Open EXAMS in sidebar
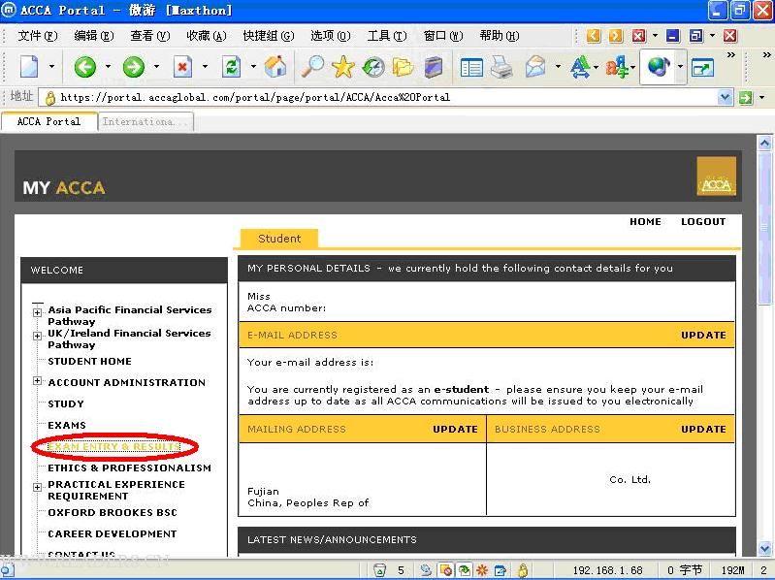775x580 pixels. (x=67, y=425)
